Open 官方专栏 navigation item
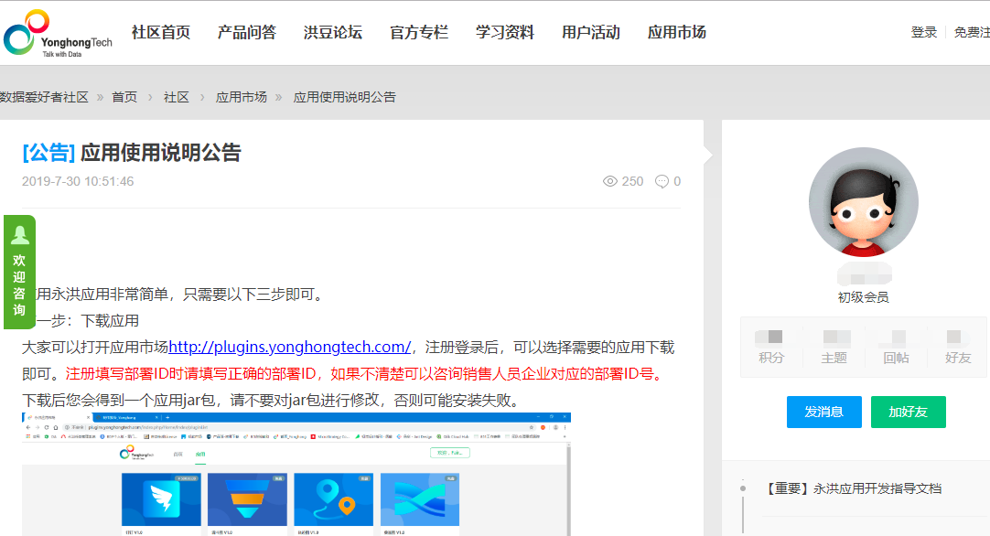 coord(419,33)
